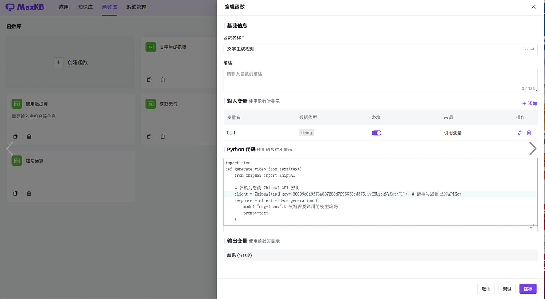
Task: Copy the 调用数据库 function
Action: [x=15, y=136]
